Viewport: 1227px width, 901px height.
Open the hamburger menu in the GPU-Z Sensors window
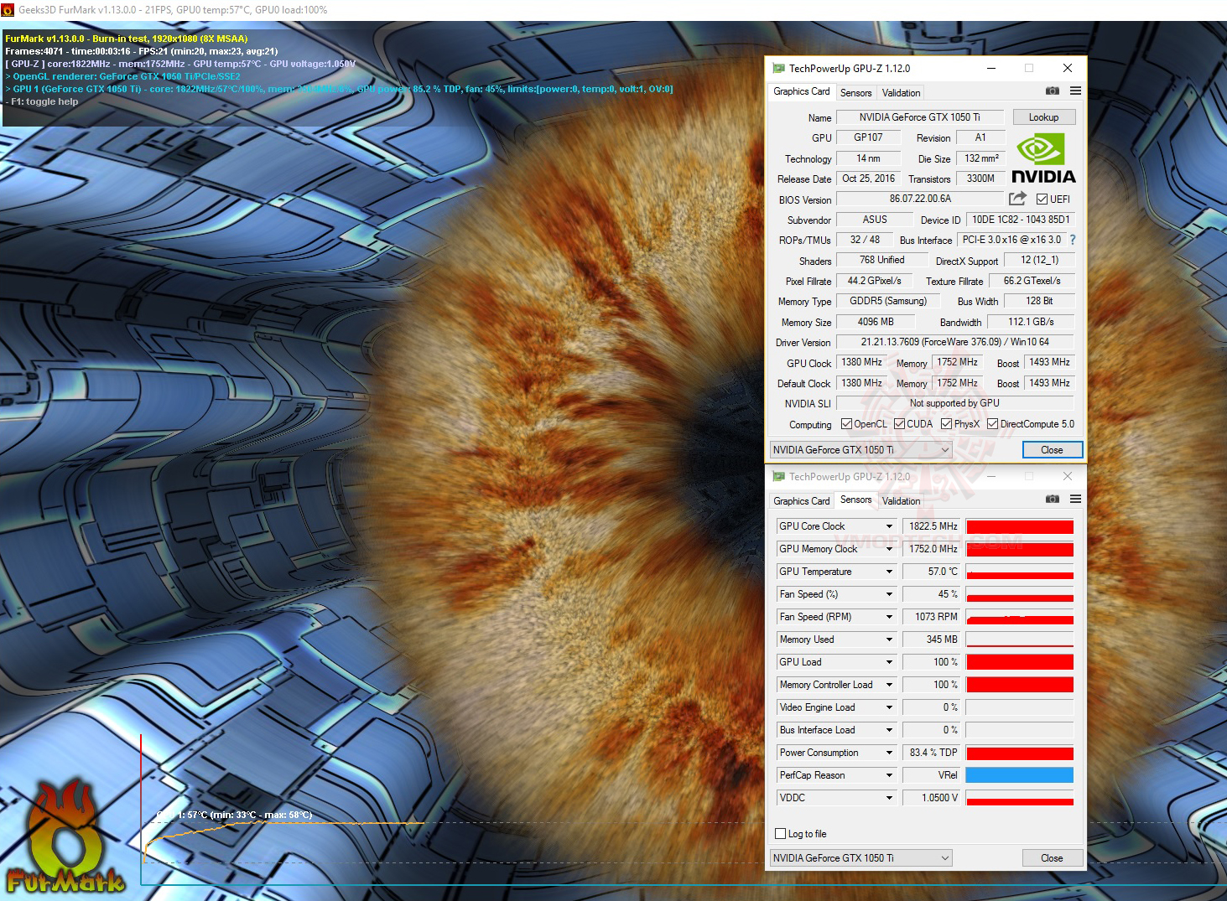1075,500
